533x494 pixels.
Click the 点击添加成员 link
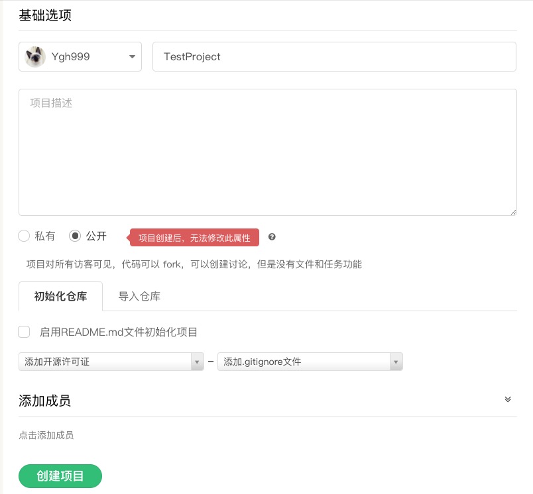pos(46,435)
